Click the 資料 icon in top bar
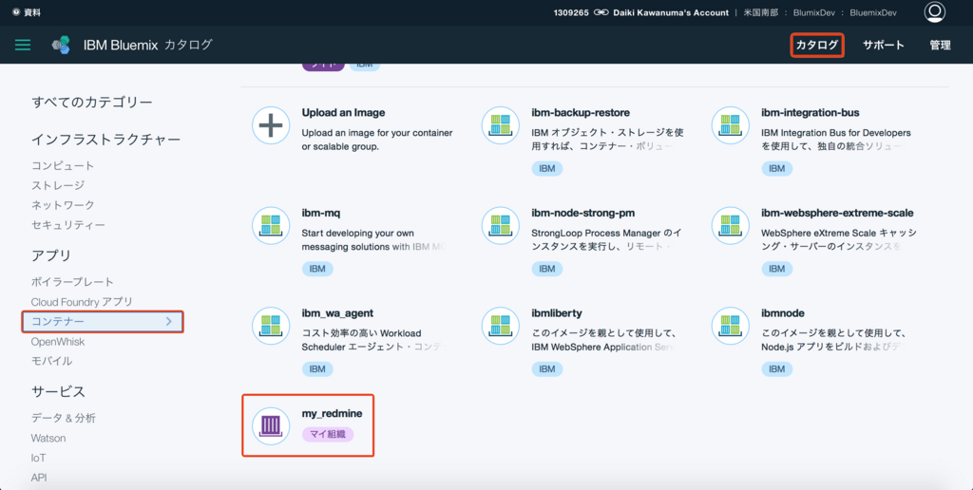The height and width of the screenshot is (490, 973). [x=16, y=12]
